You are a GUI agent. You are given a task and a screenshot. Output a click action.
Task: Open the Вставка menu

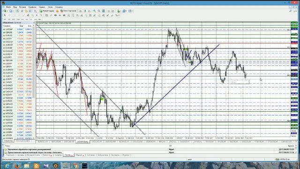coord(22,7)
